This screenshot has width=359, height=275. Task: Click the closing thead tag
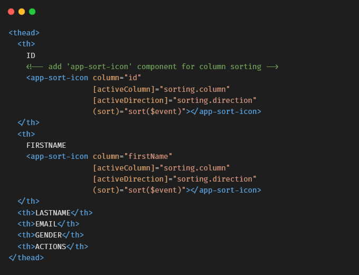click(26, 258)
